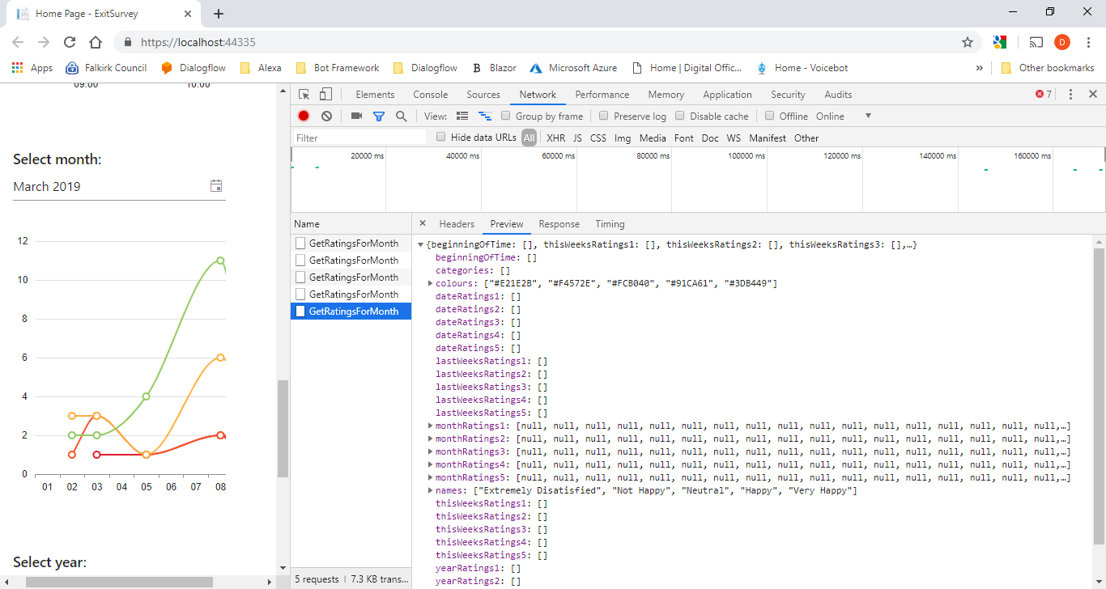Viewport: 1106px width, 589px height.
Task: Expand the monthRatings1 array
Action: [x=430, y=426]
